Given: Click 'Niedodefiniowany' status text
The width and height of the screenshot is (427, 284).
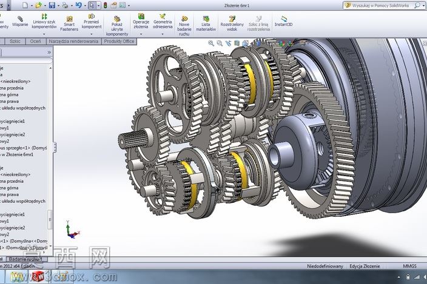Looking at the screenshot, I should tap(325, 266).
